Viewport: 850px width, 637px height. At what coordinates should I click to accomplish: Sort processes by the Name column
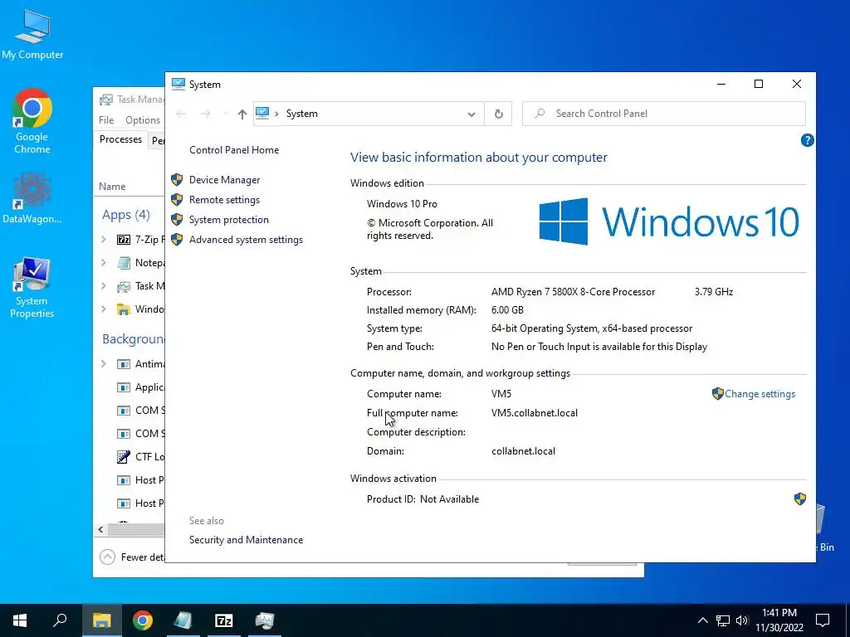pos(112,187)
